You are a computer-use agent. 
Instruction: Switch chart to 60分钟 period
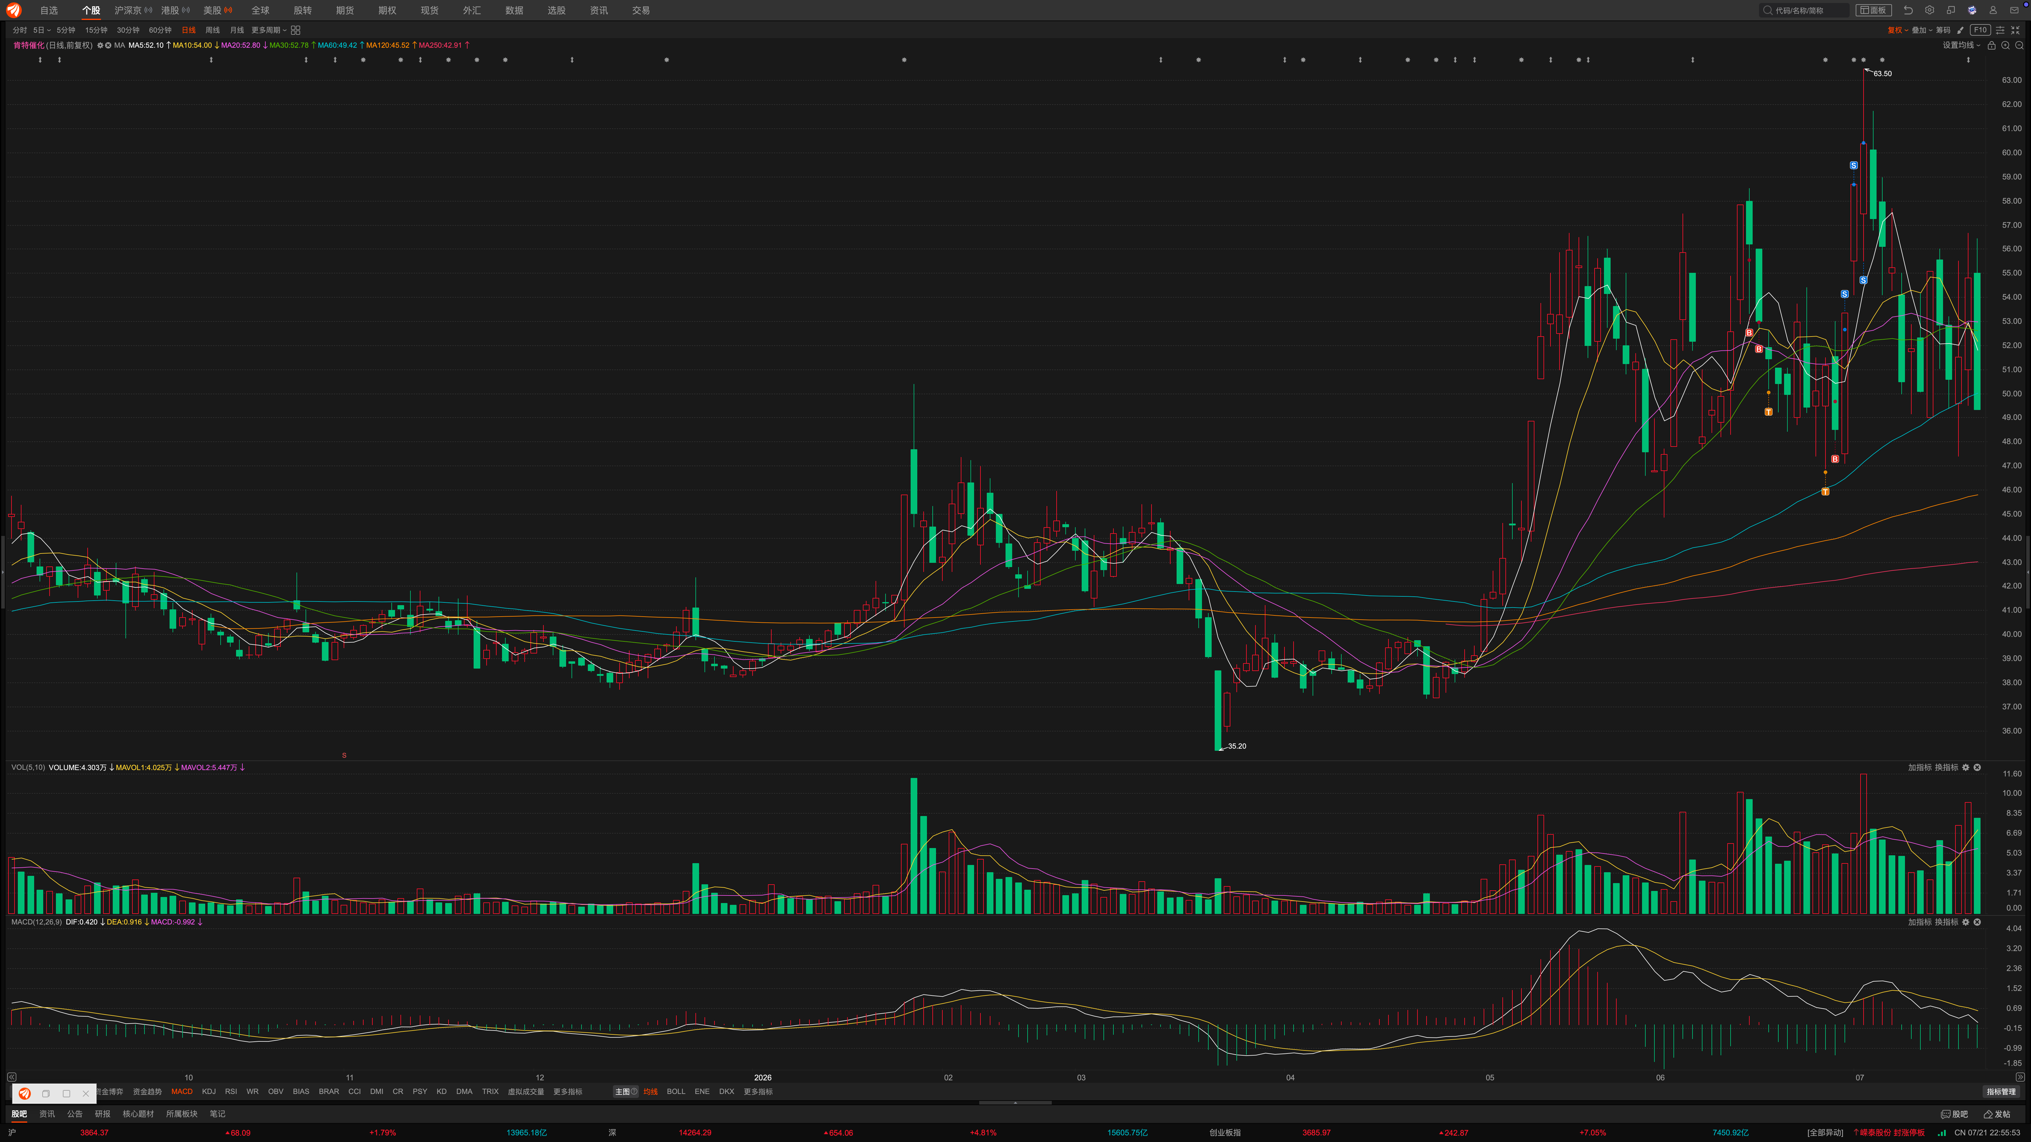(x=160, y=30)
